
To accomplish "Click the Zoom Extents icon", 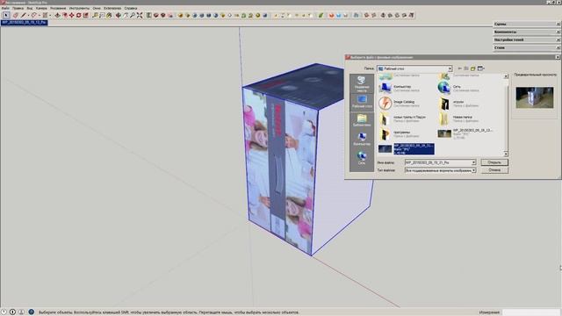I will 140,15.
